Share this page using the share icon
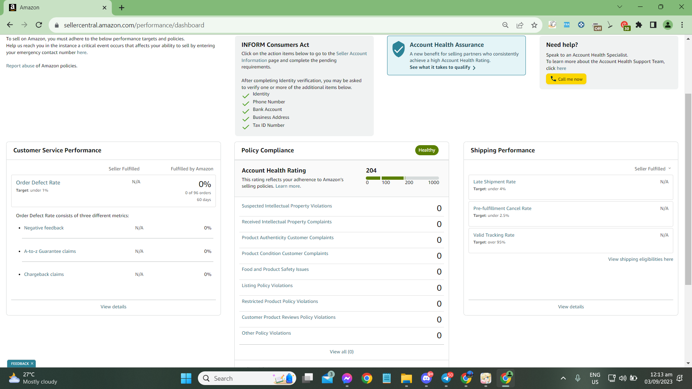 [x=520, y=25]
